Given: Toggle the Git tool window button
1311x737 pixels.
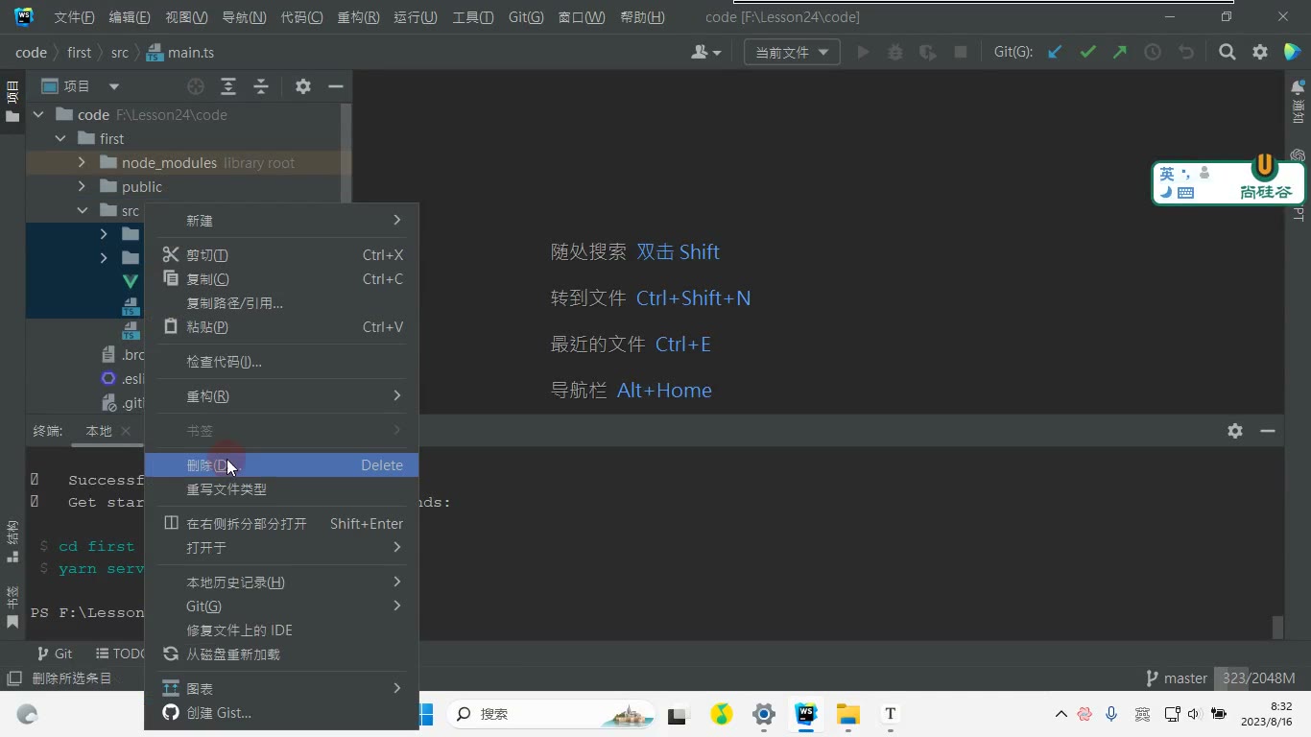Looking at the screenshot, I should [55, 654].
